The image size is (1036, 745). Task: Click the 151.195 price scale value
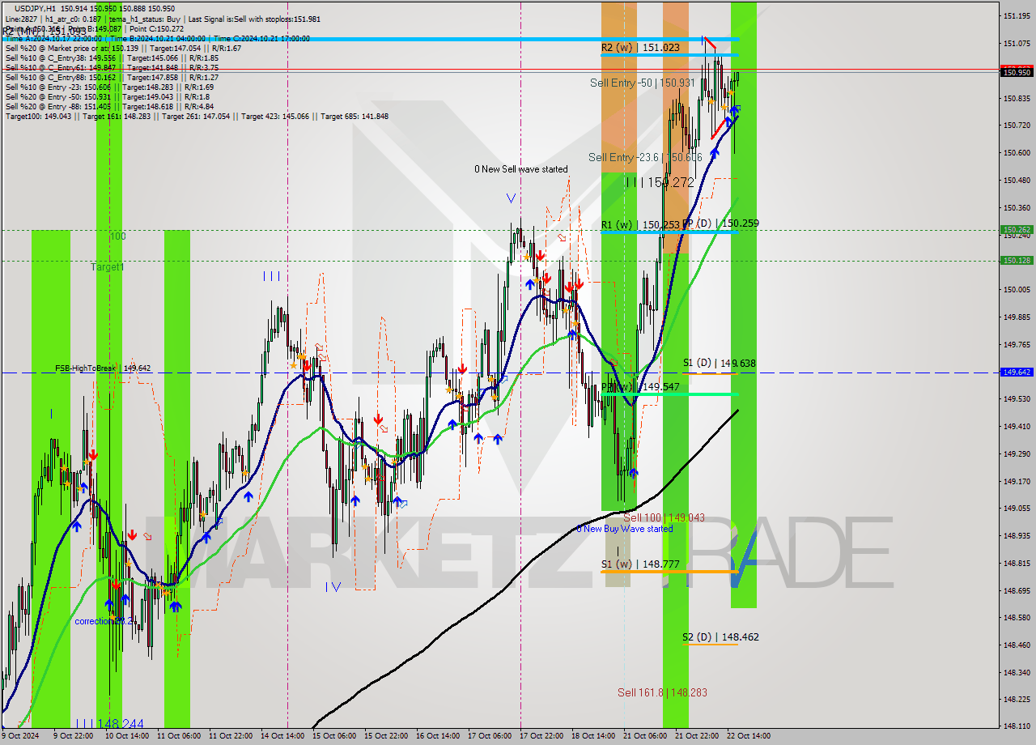click(1017, 16)
